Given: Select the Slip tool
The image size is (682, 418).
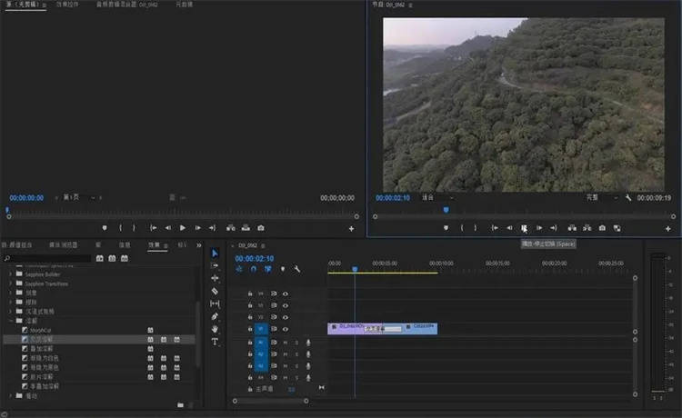Looking at the screenshot, I should click(215, 304).
